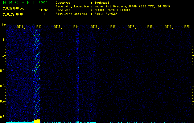
Task: Select the Radix RY-62V antenna text
Action: 105,14
